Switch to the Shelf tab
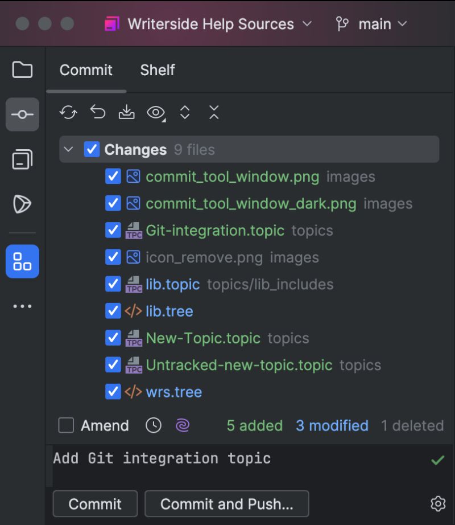The width and height of the screenshot is (455, 525). pos(157,70)
